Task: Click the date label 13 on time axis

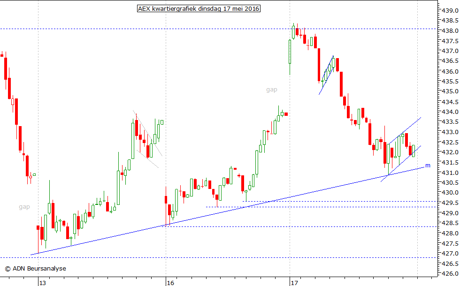Action: [x=43, y=283]
